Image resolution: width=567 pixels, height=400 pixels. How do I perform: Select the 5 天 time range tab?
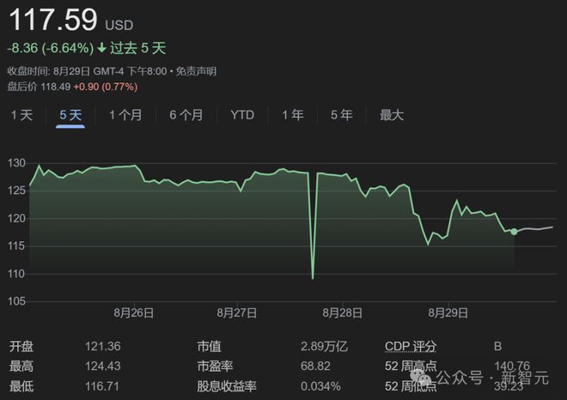[x=70, y=115]
